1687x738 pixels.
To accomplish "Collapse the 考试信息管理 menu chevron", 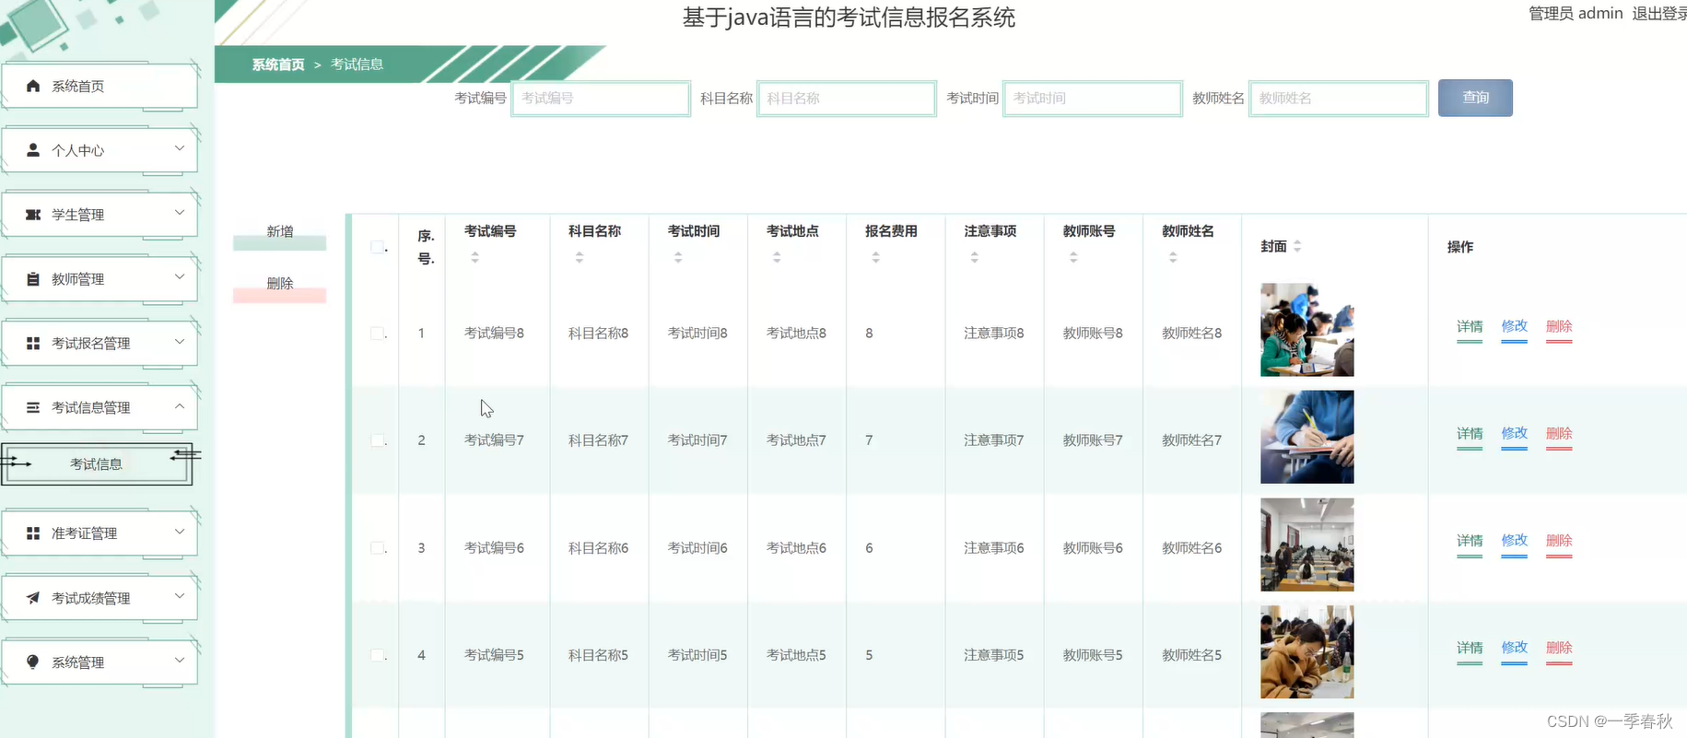I will coord(180,406).
